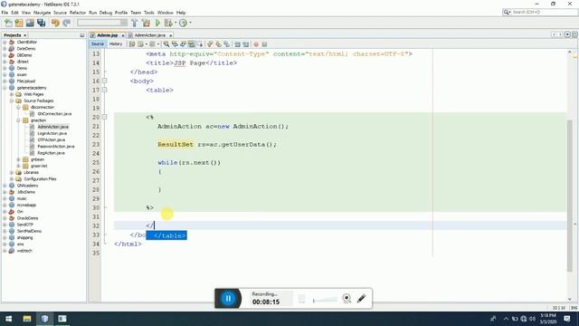579x326 pixels.
Task: Click the Shift Line Left editor icon
Action: 237,44
